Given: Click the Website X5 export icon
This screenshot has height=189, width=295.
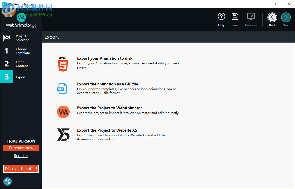Looking at the screenshot, I should point(63,134).
